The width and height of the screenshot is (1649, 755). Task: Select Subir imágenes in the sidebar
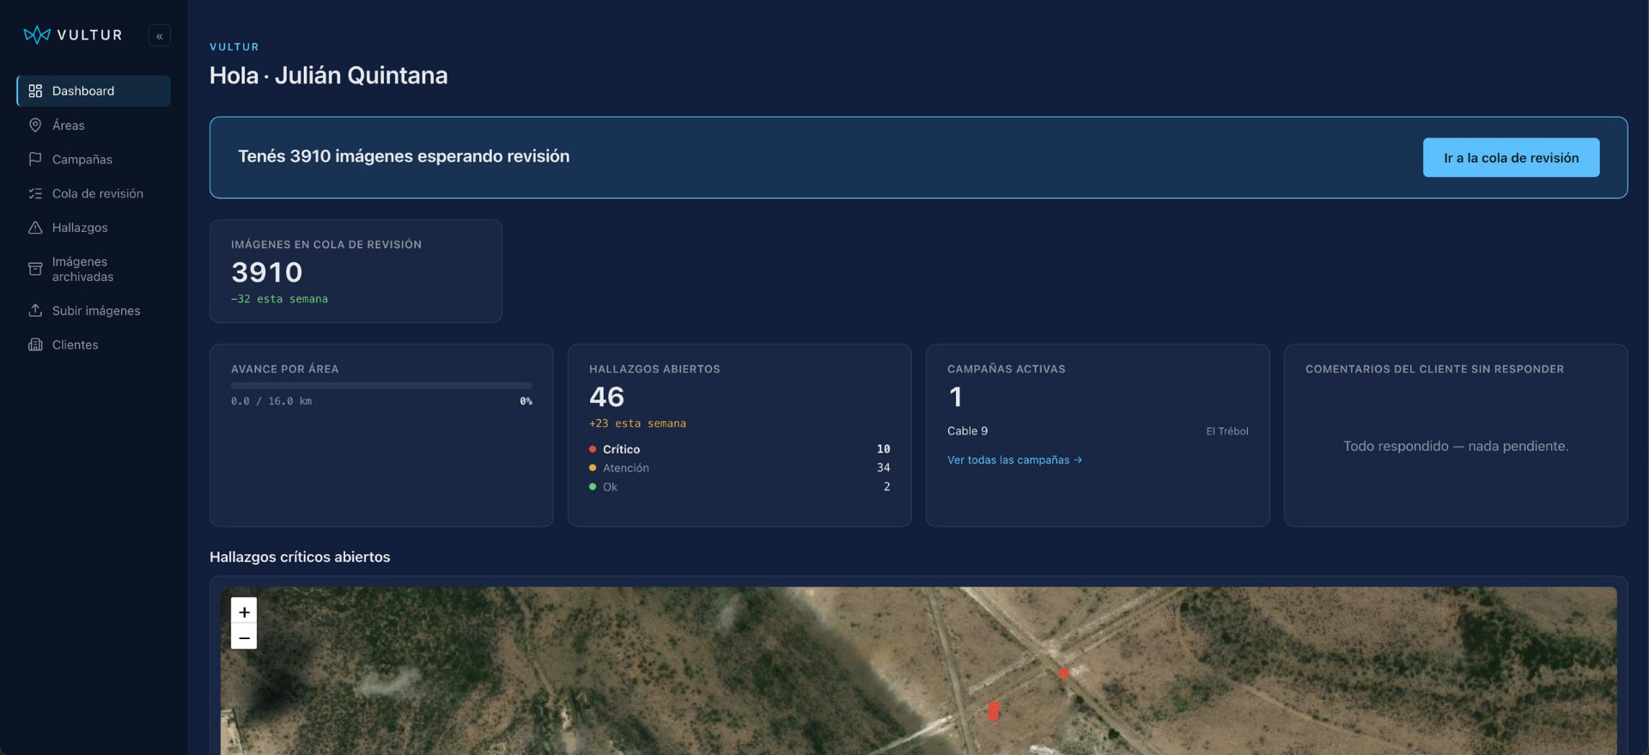coord(94,310)
